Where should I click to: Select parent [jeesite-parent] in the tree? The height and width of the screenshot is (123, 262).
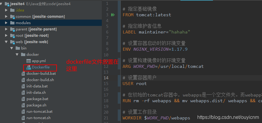click(36, 29)
